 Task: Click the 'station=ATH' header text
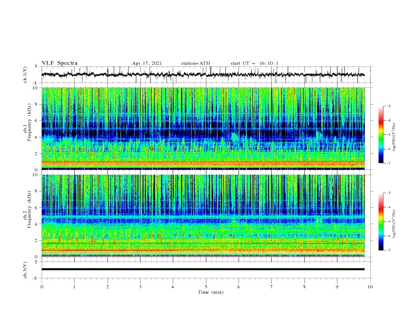(x=195, y=63)
